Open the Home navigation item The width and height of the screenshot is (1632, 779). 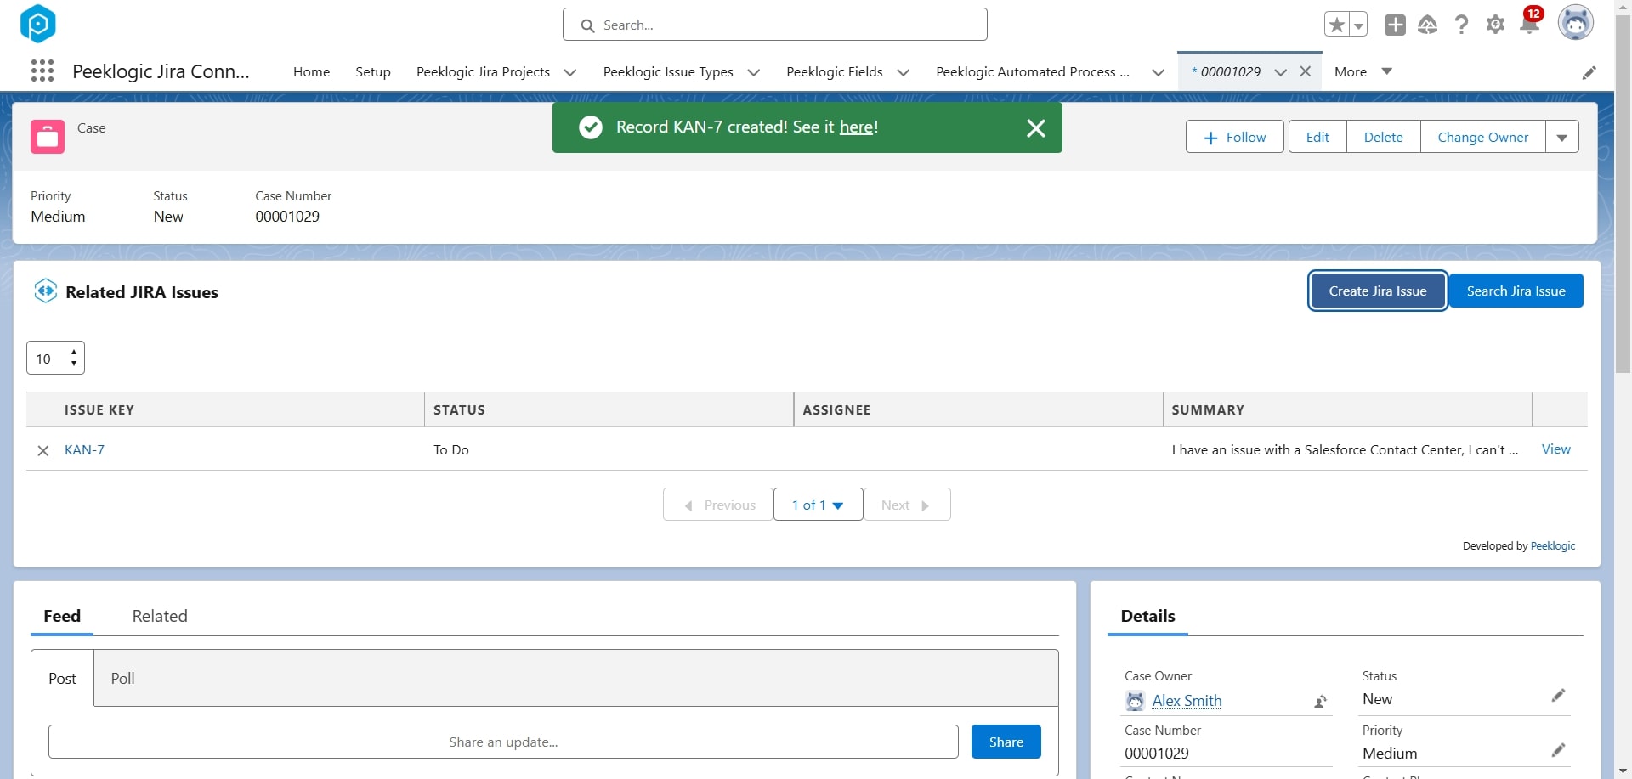pyautogui.click(x=310, y=71)
